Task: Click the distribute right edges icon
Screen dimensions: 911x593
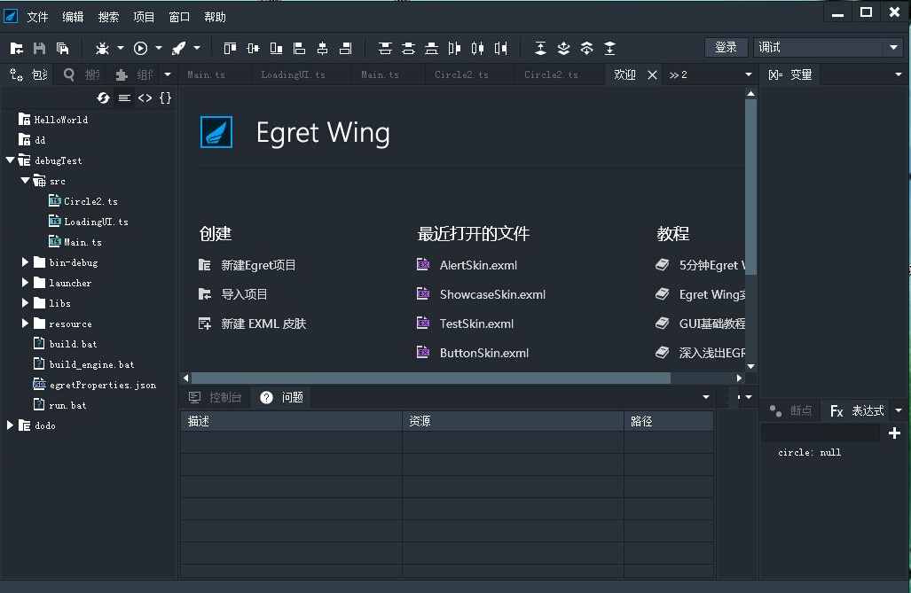Action: tap(501, 48)
